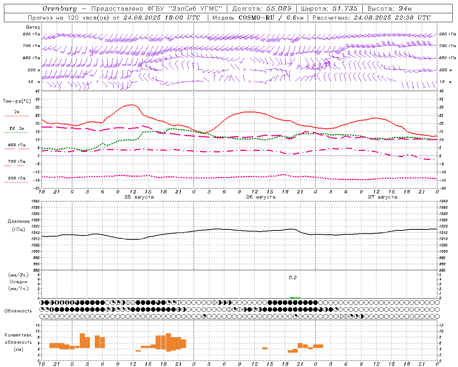Click the '0.2' precipitation amount value
Image resolution: width=458 pixels, height=367 pixels.
point(293,277)
